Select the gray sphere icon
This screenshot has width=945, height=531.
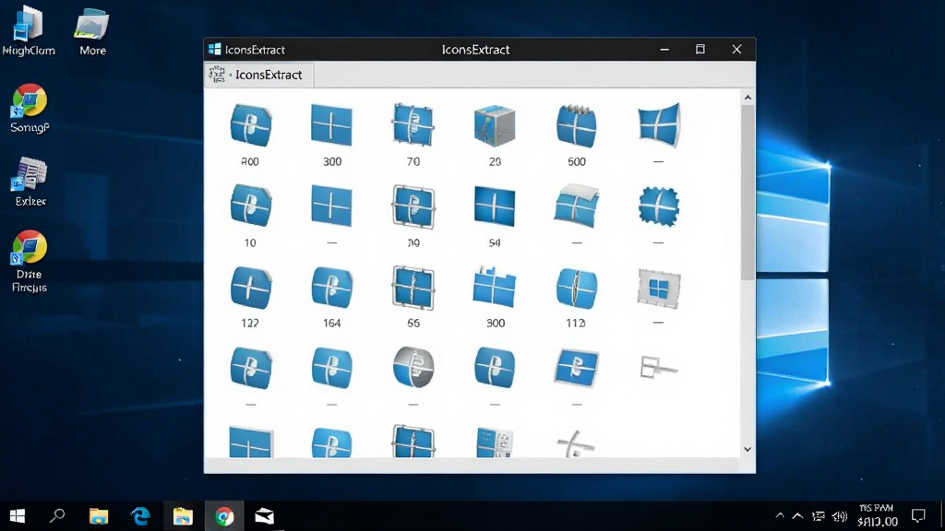coord(413,367)
